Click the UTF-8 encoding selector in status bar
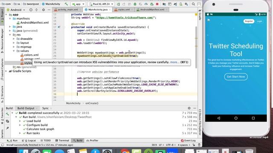Viewport: 273px width, 153px height. tap(171, 145)
